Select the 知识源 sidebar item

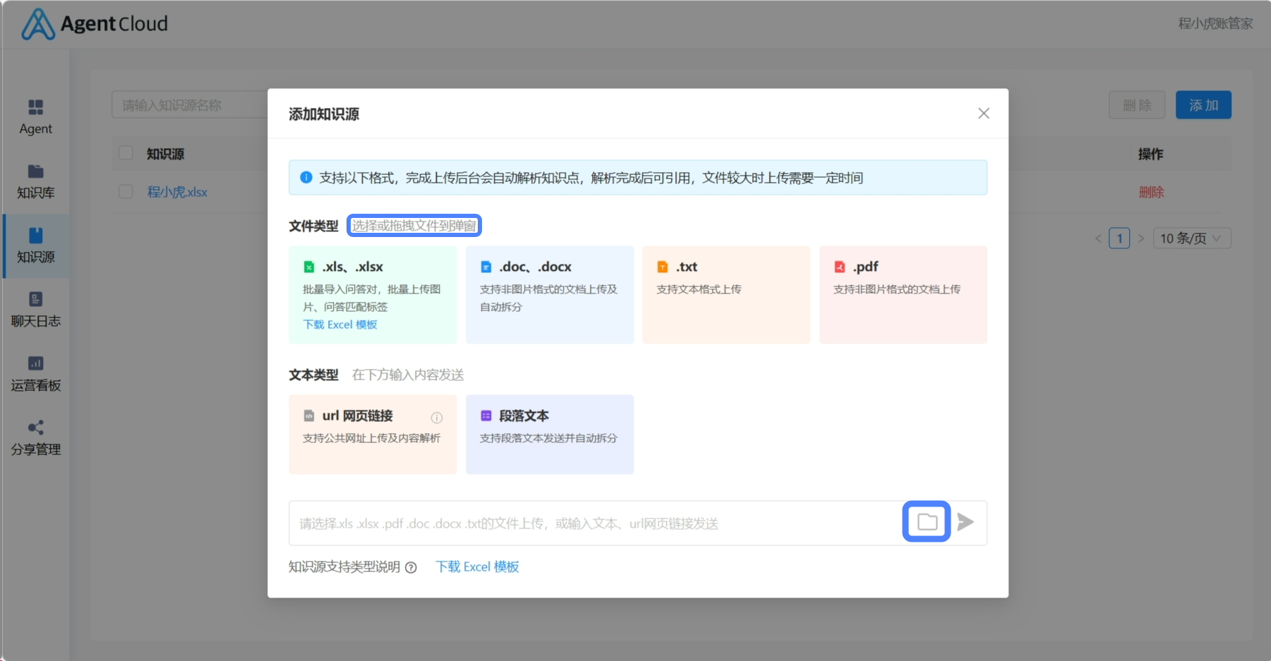point(35,246)
